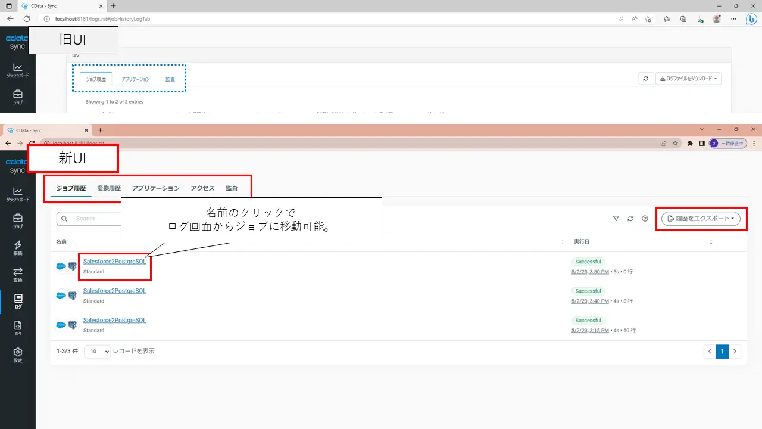Viewport: 762px width, 429px height.
Task: Click the filter funnel icon
Action: tap(616, 219)
